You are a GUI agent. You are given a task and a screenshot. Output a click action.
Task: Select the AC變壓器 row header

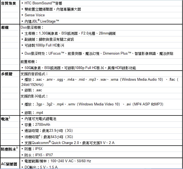(9, 164)
